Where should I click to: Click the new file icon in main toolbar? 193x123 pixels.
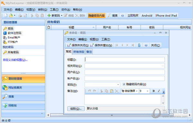pyautogui.click(x=6, y=15)
